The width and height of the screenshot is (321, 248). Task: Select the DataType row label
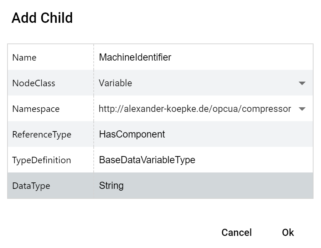click(x=31, y=186)
